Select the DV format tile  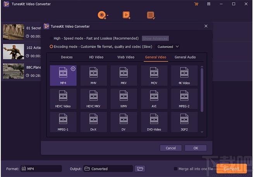pyautogui.click(x=124, y=122)
